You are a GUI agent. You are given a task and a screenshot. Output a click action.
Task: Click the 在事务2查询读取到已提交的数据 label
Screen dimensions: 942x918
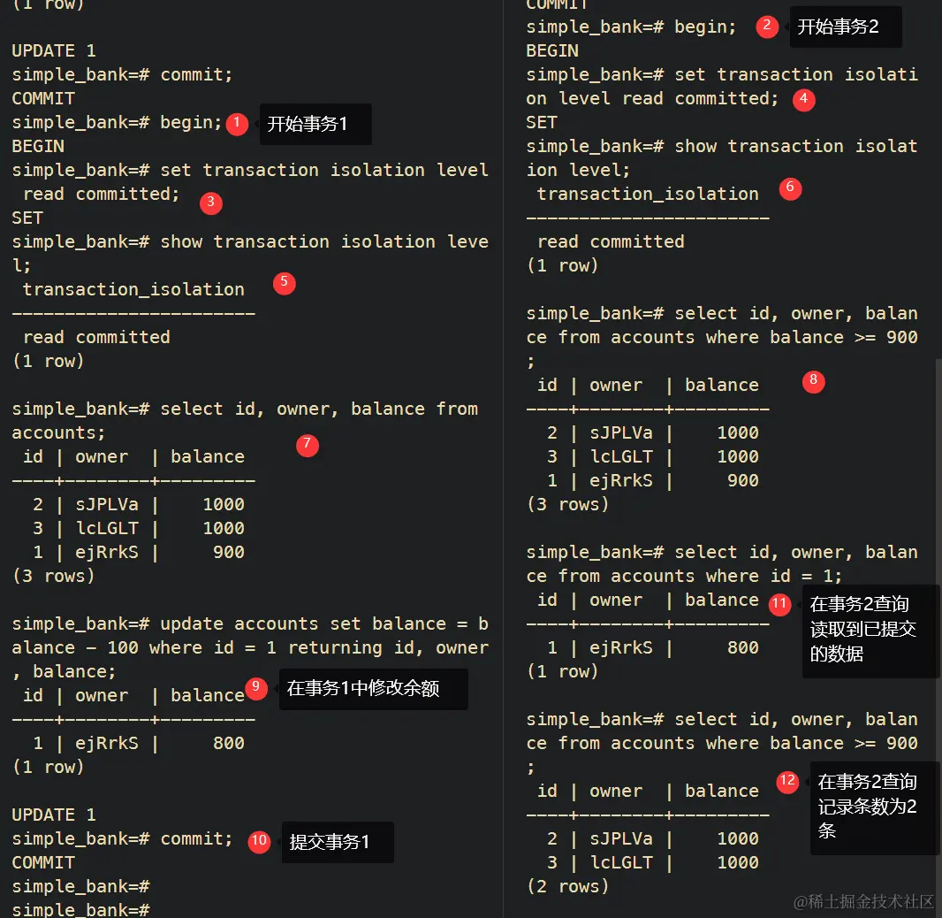point(870,631)
